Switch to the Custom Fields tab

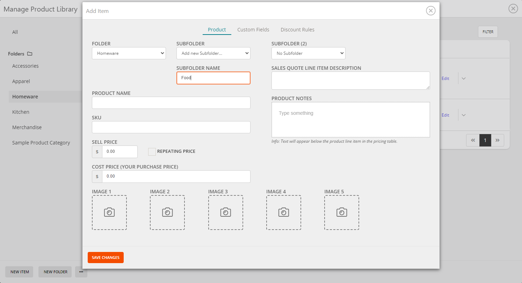(x=253, y=30)
